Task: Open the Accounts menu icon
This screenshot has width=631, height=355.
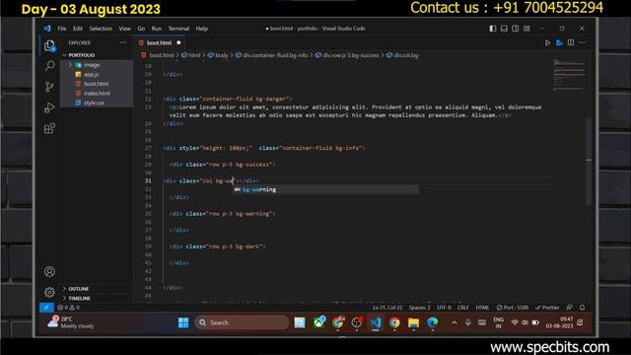Action: [x=49, y=272]
